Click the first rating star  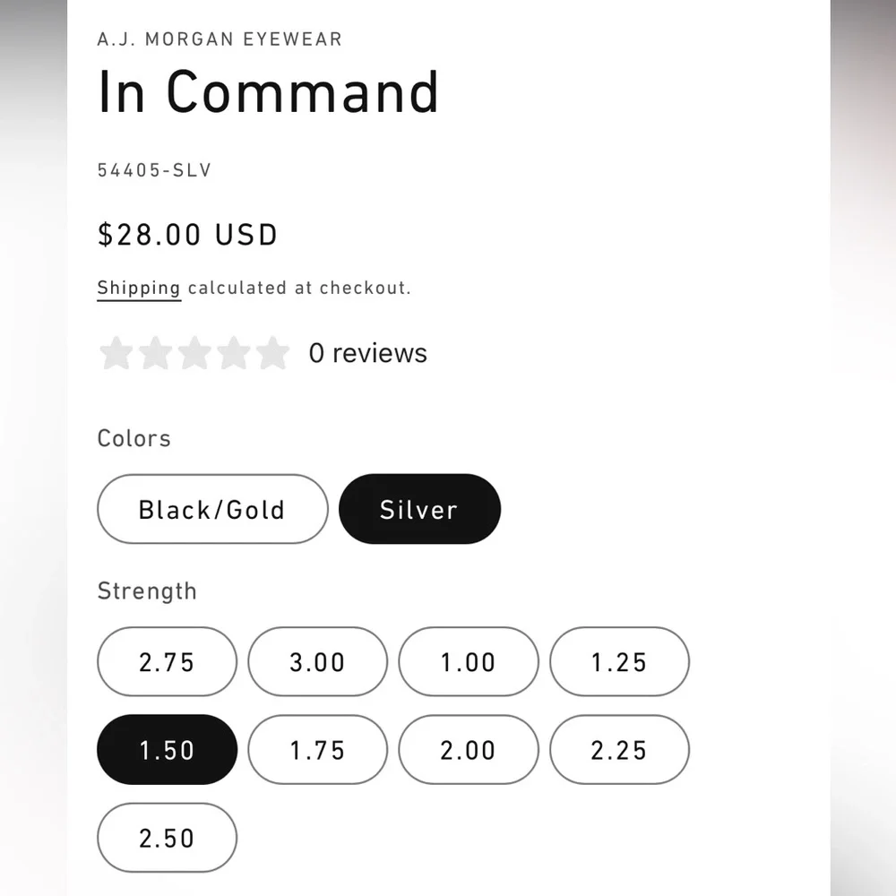tap(116, 353)
